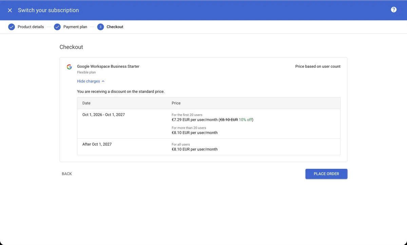The height and width of the screenshot is (245, 407).
Task: Click the BACK button
Action: pos(67,174)
